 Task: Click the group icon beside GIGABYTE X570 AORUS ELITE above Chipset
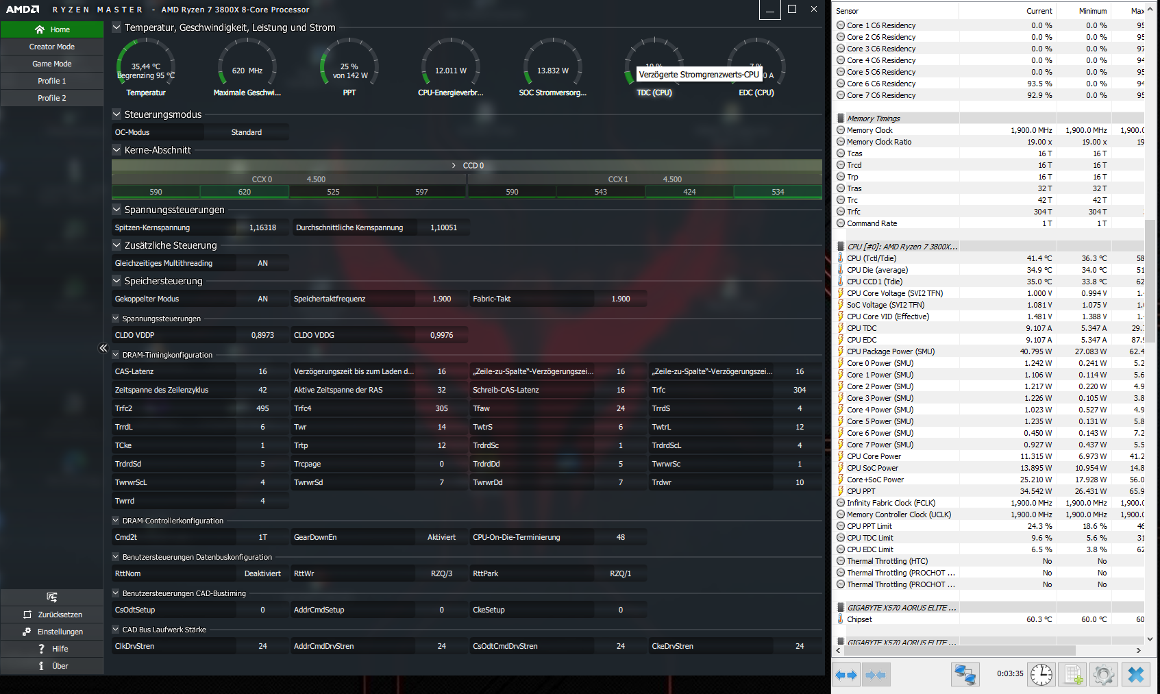[x=841, y=608]
